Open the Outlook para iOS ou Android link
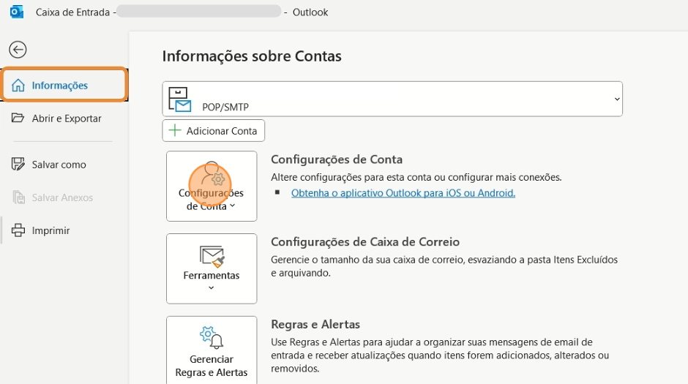688x384 pixels. 403,193
